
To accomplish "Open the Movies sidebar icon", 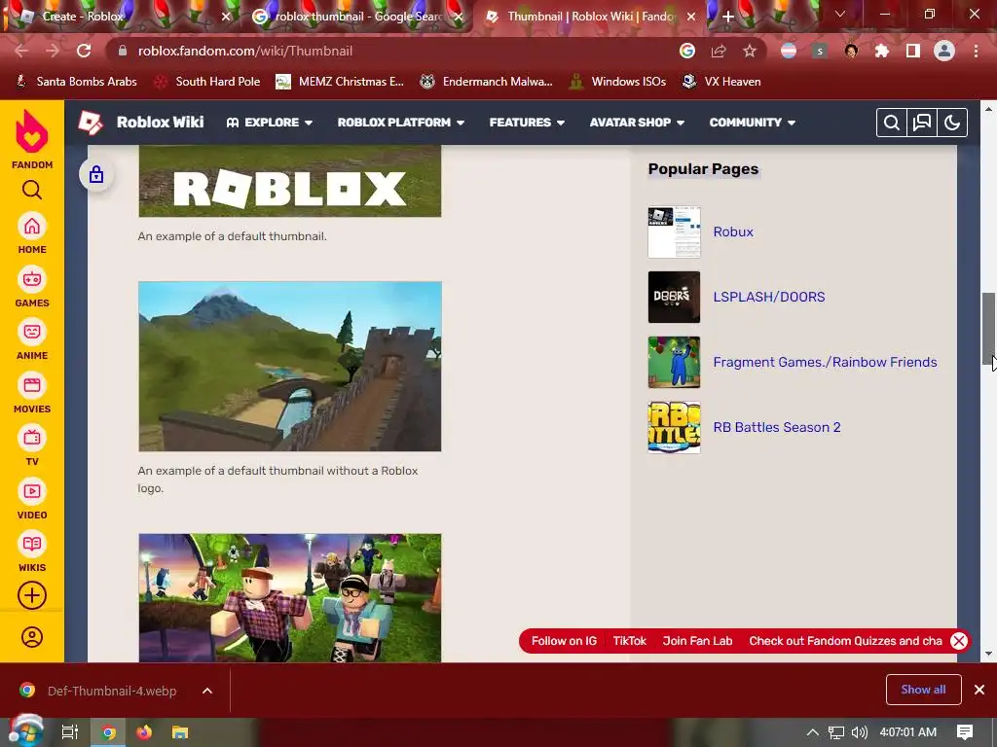I will 32,385.
